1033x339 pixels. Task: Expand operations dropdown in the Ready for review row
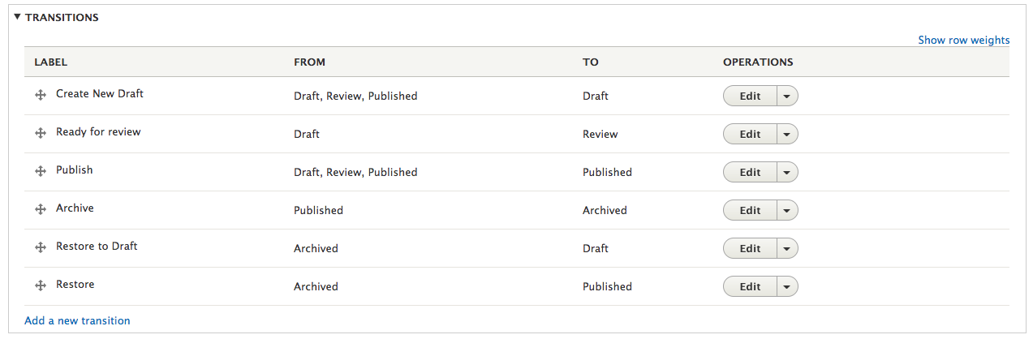point(787,134)
